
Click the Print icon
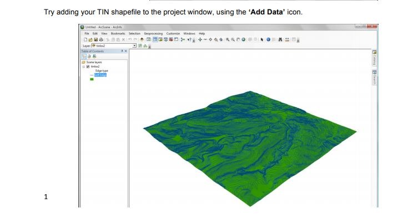(101, 40)
